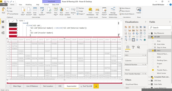Check the Area field checkbox
The height and width of the screenshot is (91, 172).
pyautogui.click(x=153, y=41)
